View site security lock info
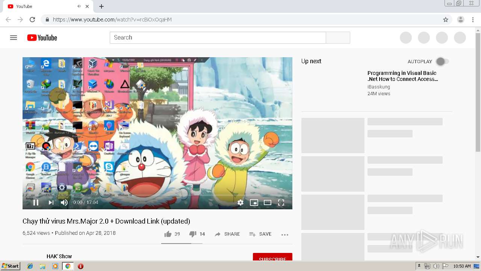The height and width of the screenshot is (271, 481). click(x=47, y=20)
